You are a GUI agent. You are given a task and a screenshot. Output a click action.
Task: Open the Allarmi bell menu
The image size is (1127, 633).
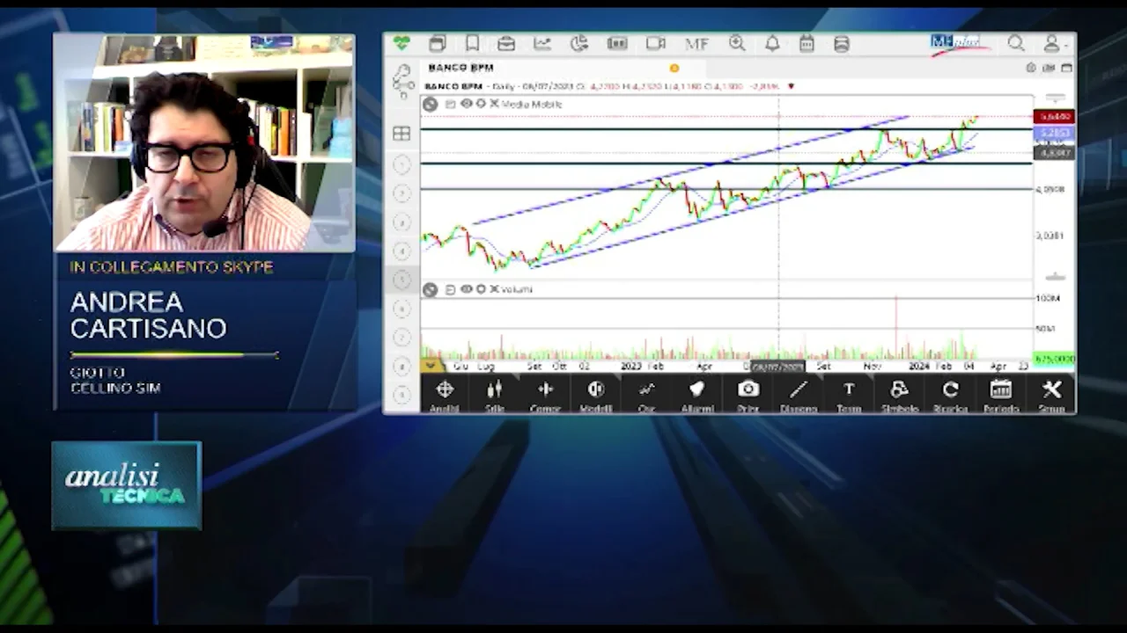click(x=697, y=395)
